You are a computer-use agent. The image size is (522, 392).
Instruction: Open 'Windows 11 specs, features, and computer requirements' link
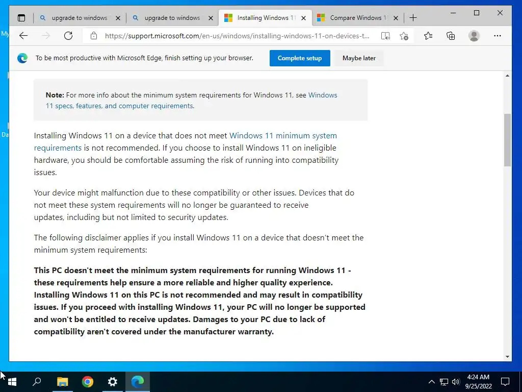[x=192, y=101]
